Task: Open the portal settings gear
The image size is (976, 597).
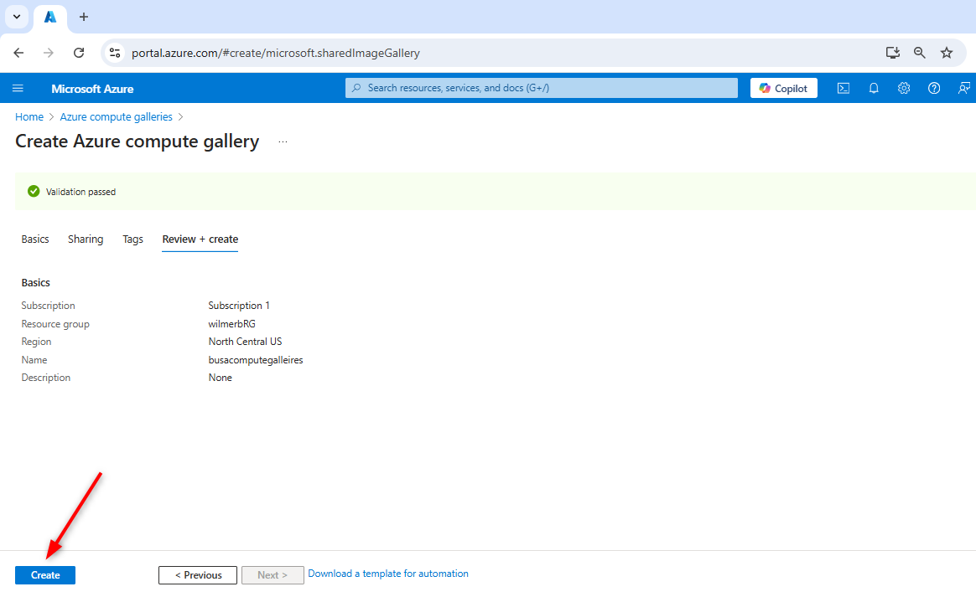Action: point(904,88)
